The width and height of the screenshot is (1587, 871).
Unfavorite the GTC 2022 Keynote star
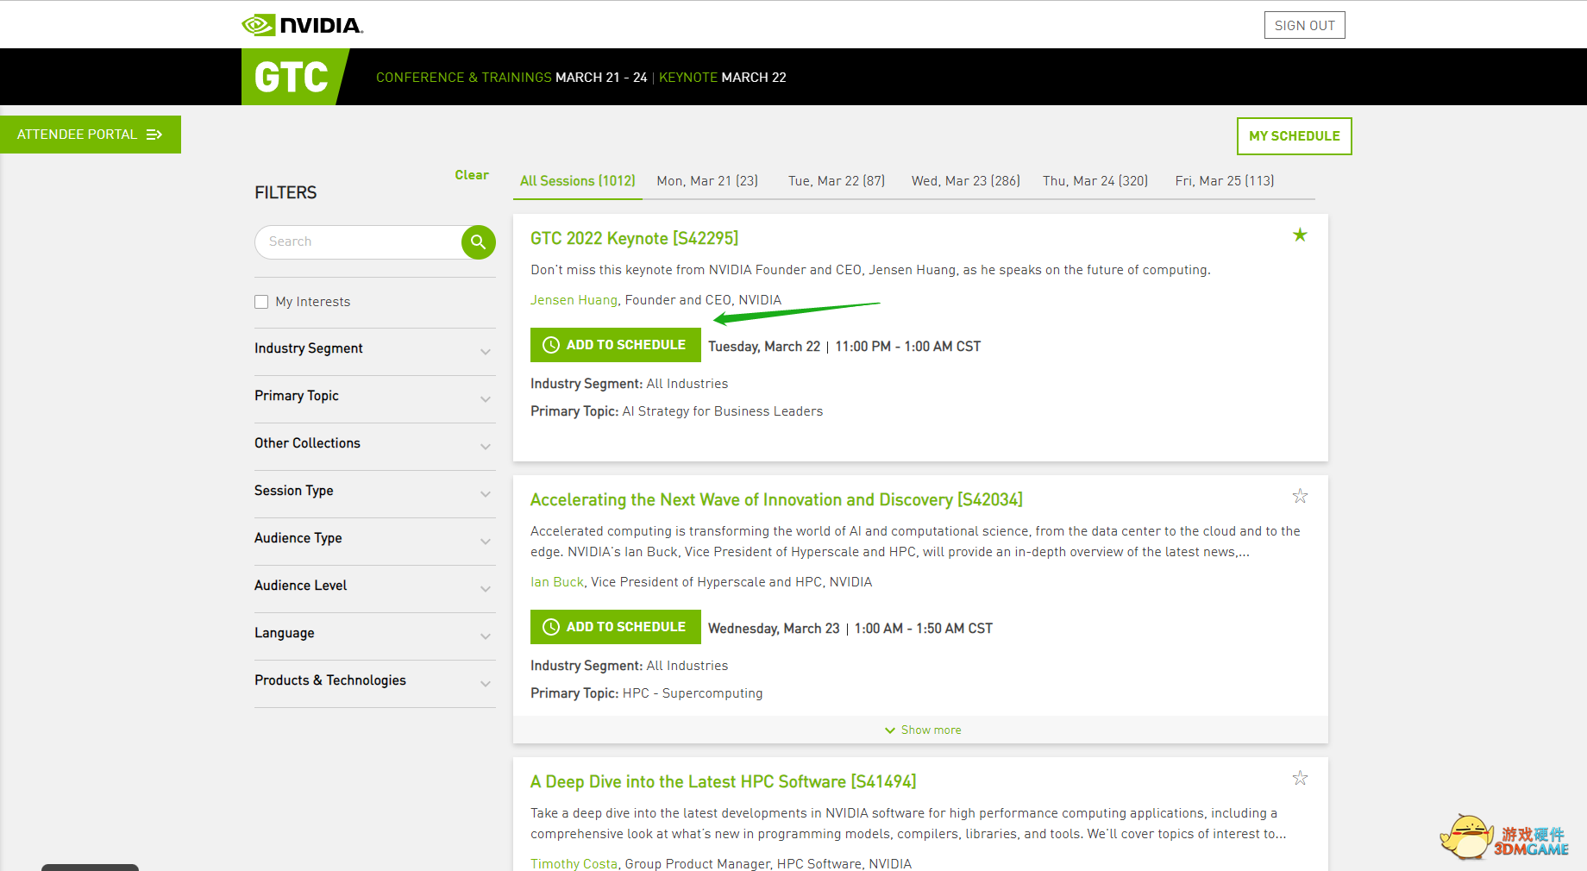(x=1300, y=235)
